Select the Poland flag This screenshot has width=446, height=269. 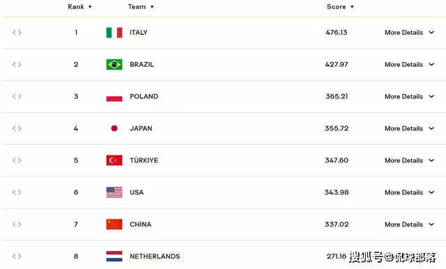pos(114,96)
